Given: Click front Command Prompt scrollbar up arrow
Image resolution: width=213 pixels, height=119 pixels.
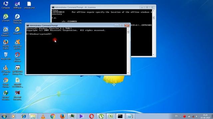Looking at the screenshot, I should (128, 29).
